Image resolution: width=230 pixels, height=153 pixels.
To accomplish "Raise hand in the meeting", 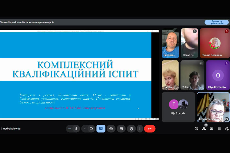I will coord(131,129).
